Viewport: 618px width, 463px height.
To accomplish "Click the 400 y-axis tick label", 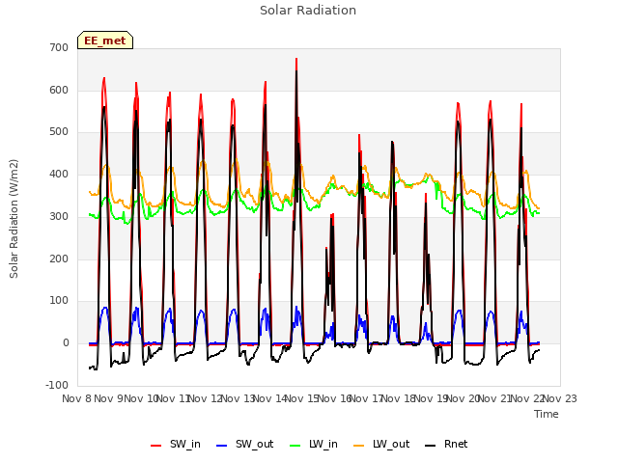I will pyautogui.click(x=59, y=174).
